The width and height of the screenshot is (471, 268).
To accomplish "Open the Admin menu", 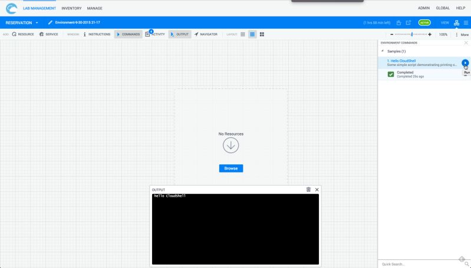I will [x=423, y=8].
